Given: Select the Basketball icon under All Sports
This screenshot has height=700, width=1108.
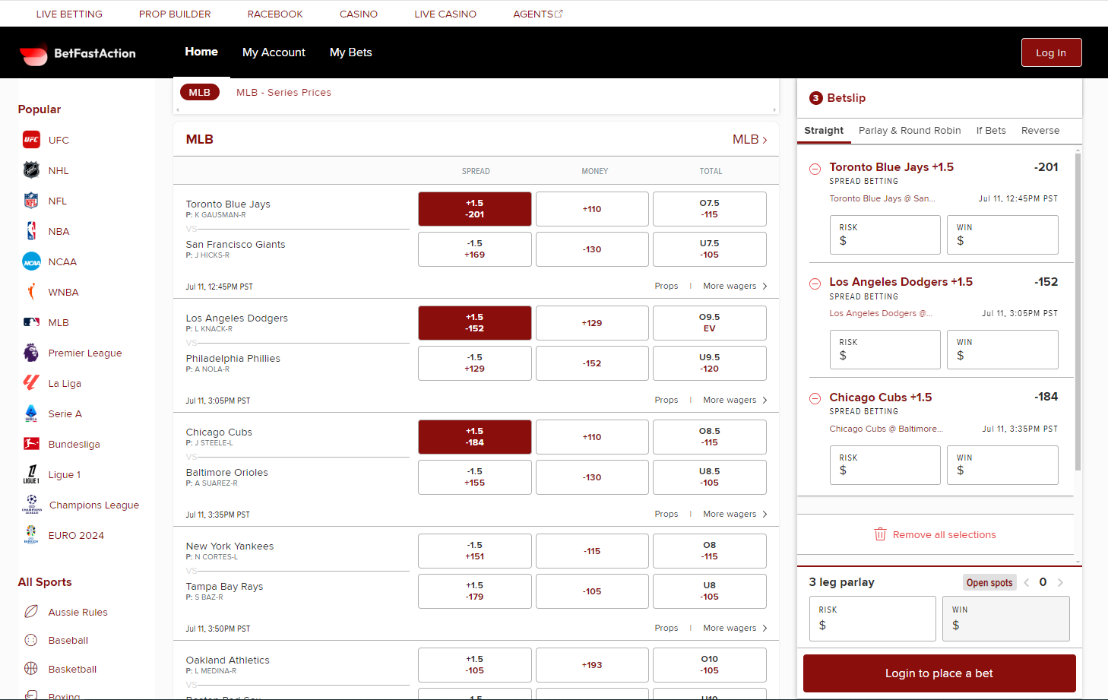Looking at the screenshot, I should click(x=31, y=669).
